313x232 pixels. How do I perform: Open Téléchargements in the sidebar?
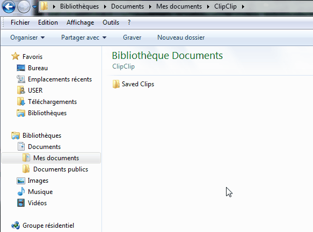coord(52,102)
